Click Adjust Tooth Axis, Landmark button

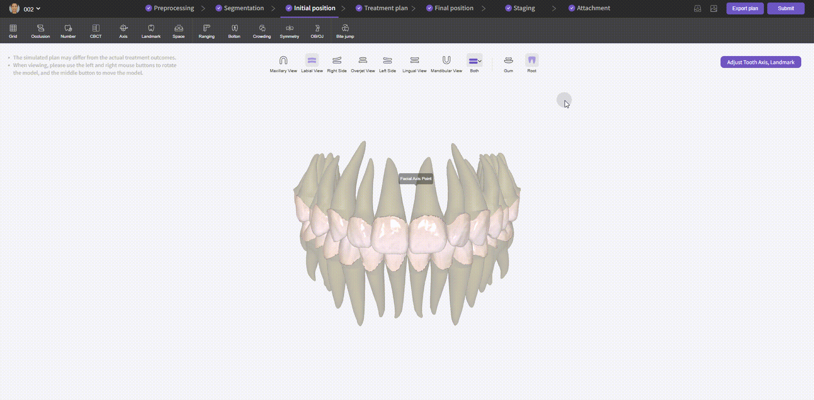pos(760,62)
